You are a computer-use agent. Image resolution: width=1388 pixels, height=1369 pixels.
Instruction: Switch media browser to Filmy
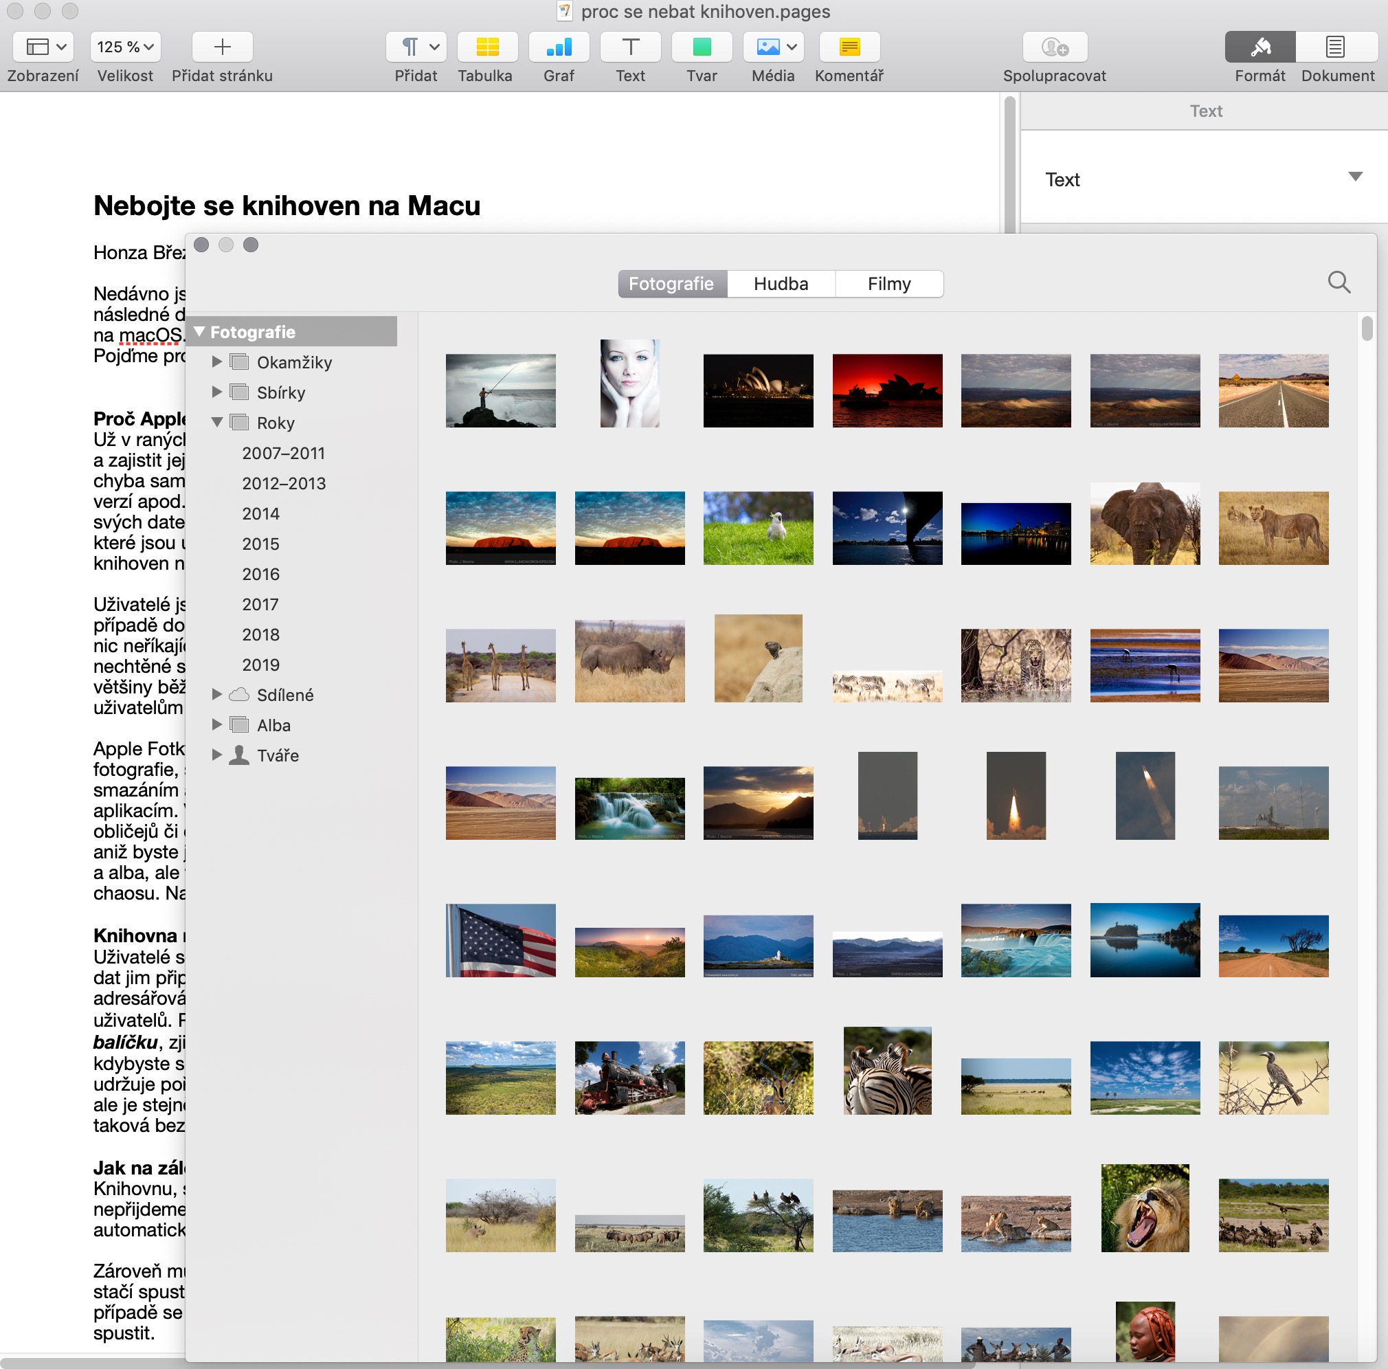click(888, 284)
